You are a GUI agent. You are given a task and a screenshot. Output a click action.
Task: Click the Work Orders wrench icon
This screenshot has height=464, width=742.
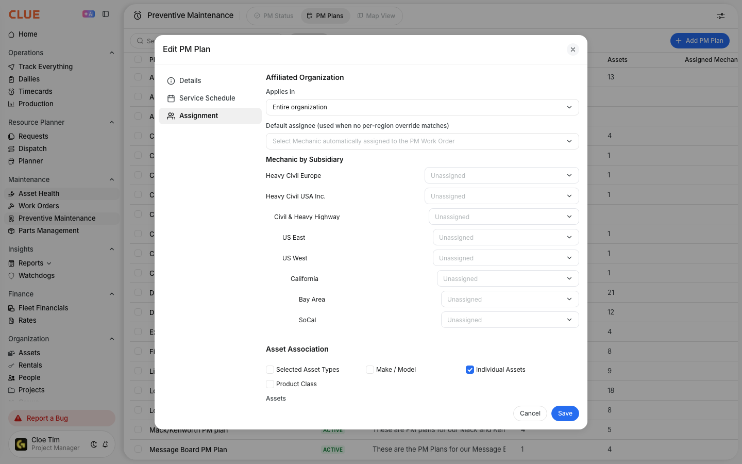click(x=11, y=206)
